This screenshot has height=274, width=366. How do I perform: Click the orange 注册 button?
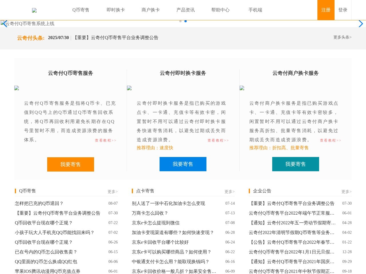coord(326,10)
